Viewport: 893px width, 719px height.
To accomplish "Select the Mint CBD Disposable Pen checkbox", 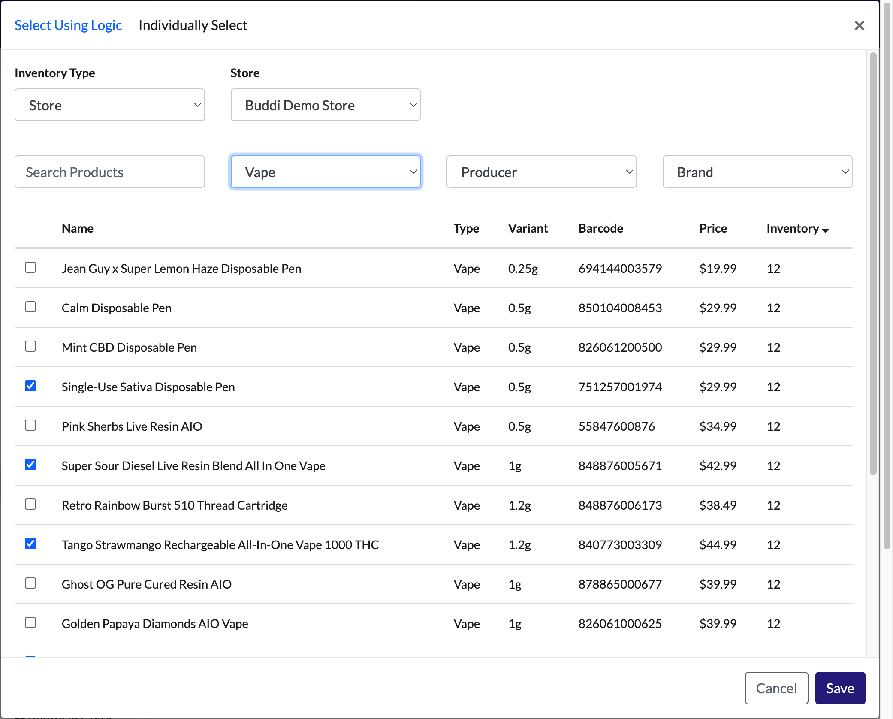I will (30, 346).
